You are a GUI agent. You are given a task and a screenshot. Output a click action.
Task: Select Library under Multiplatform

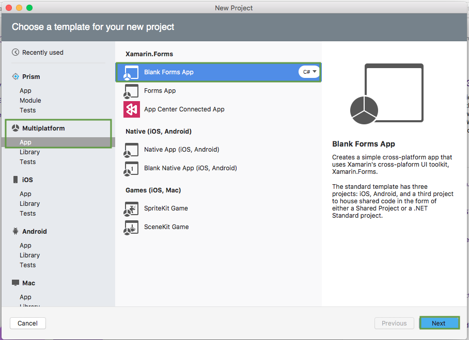pos(29,152)
